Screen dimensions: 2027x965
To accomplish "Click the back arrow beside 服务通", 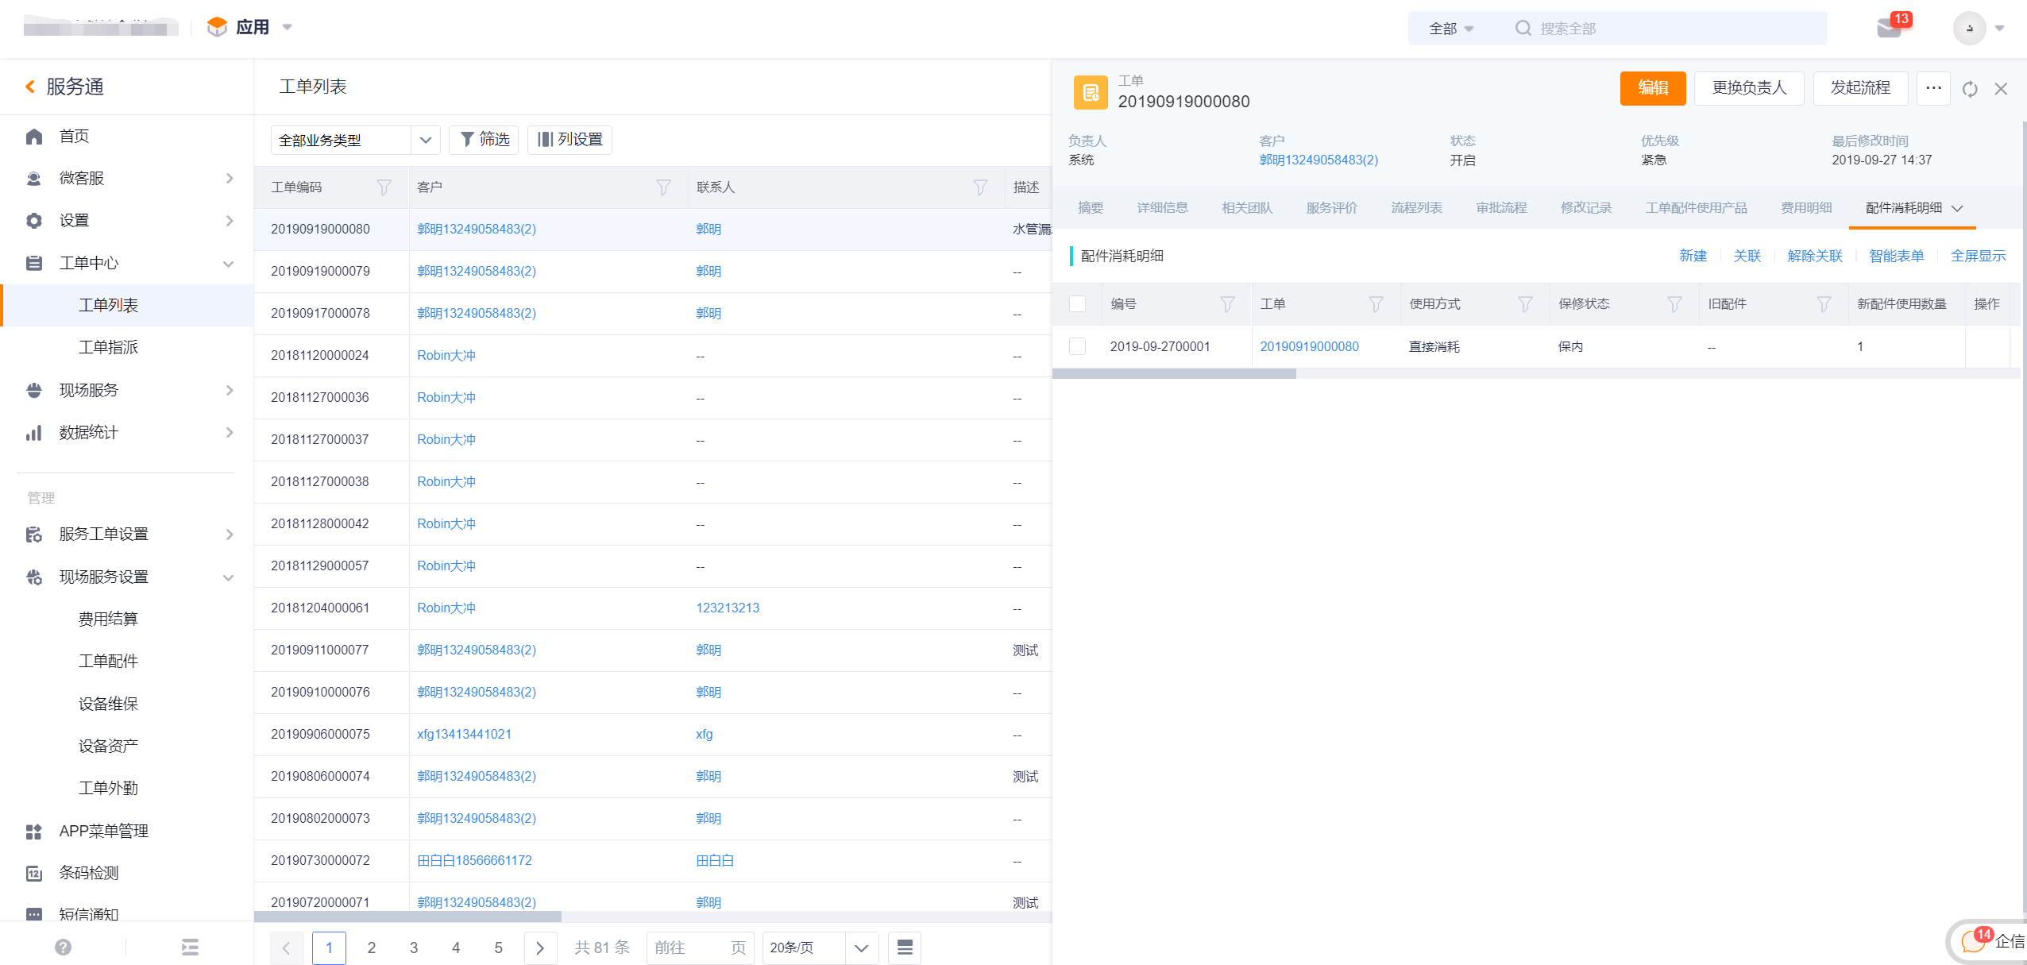I will tap(30, 87).
